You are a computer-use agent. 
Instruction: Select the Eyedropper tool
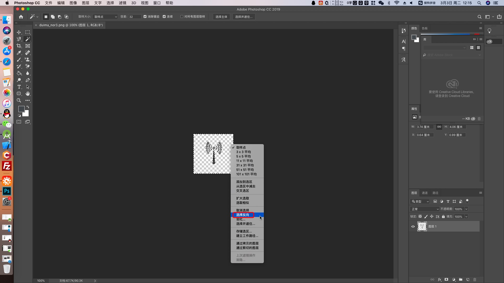pos(19,53)
